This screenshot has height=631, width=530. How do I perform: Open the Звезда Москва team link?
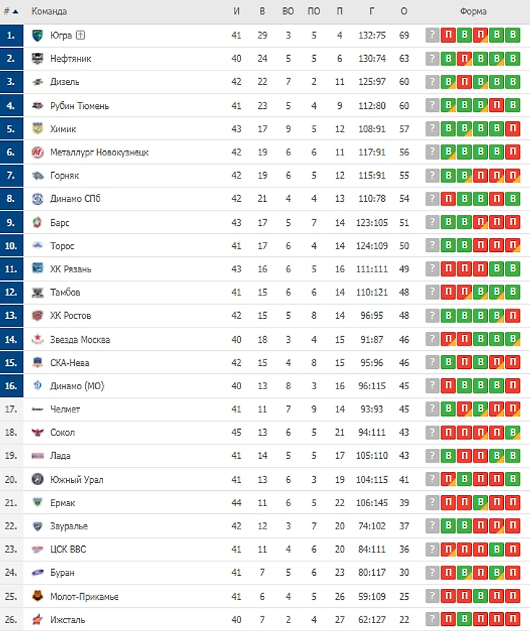click(x=80, y=340)
